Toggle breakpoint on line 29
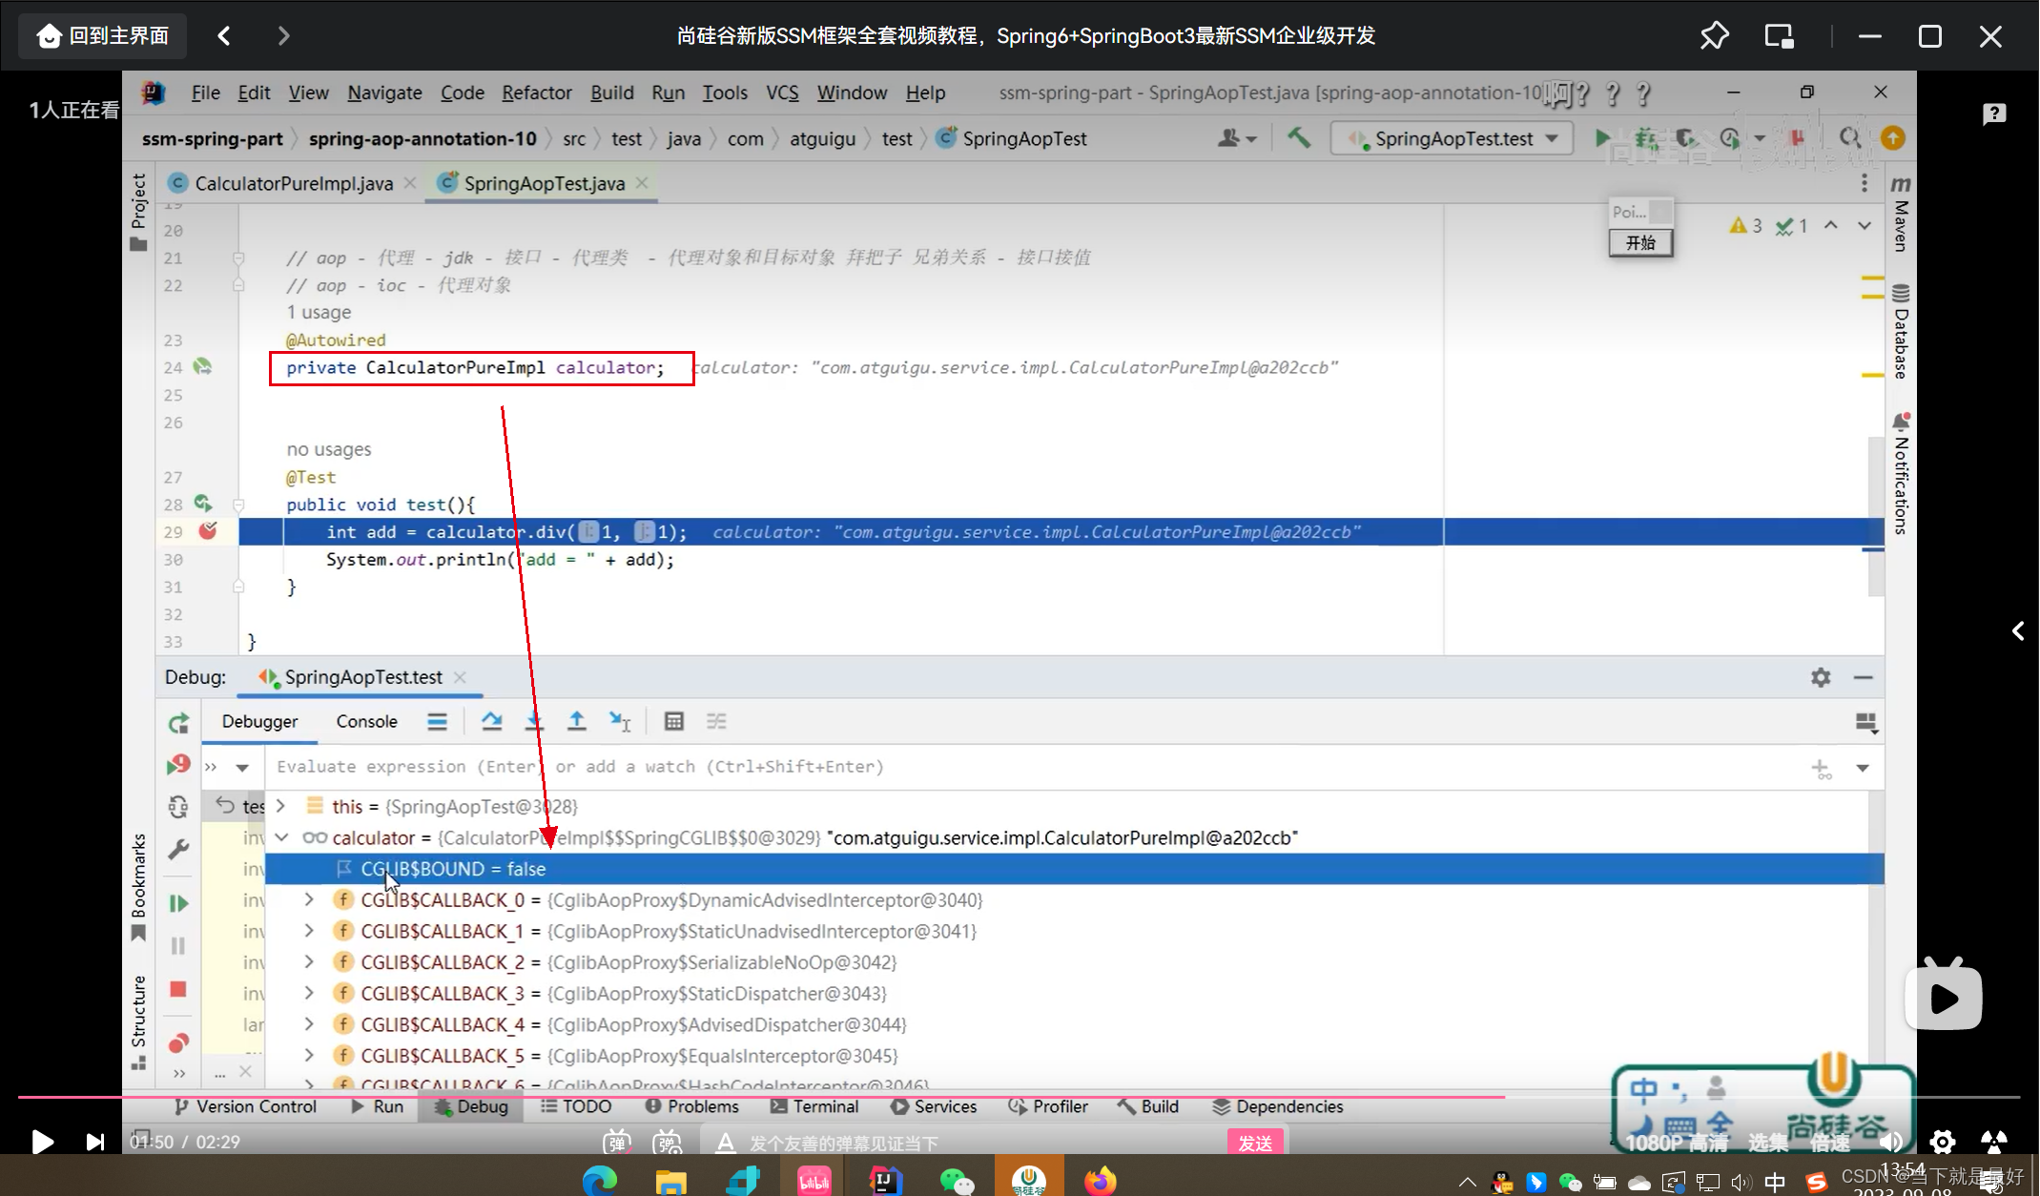 click(x=207, y=531)
